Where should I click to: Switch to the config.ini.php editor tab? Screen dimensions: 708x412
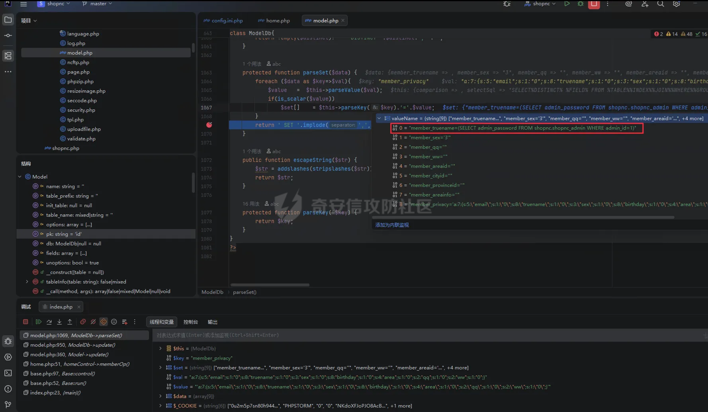(x=223, y=21)
